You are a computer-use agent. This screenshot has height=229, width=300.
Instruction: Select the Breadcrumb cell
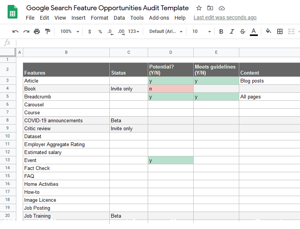tap(66, 97)
